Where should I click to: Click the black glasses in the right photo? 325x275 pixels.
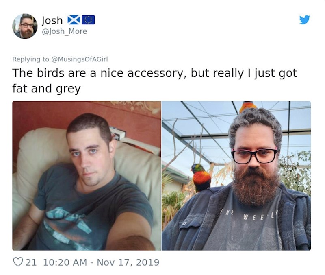(x=254, y=155)
